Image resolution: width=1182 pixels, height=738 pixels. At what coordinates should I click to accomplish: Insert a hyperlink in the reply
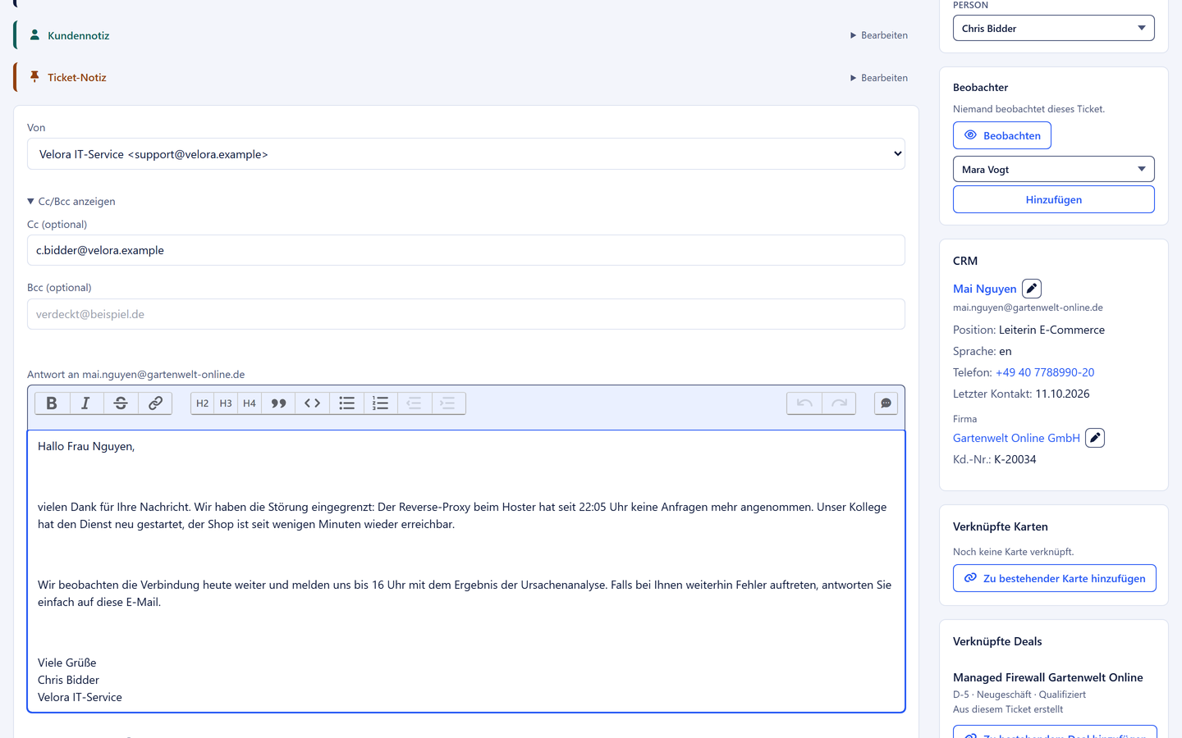(155, 403)
